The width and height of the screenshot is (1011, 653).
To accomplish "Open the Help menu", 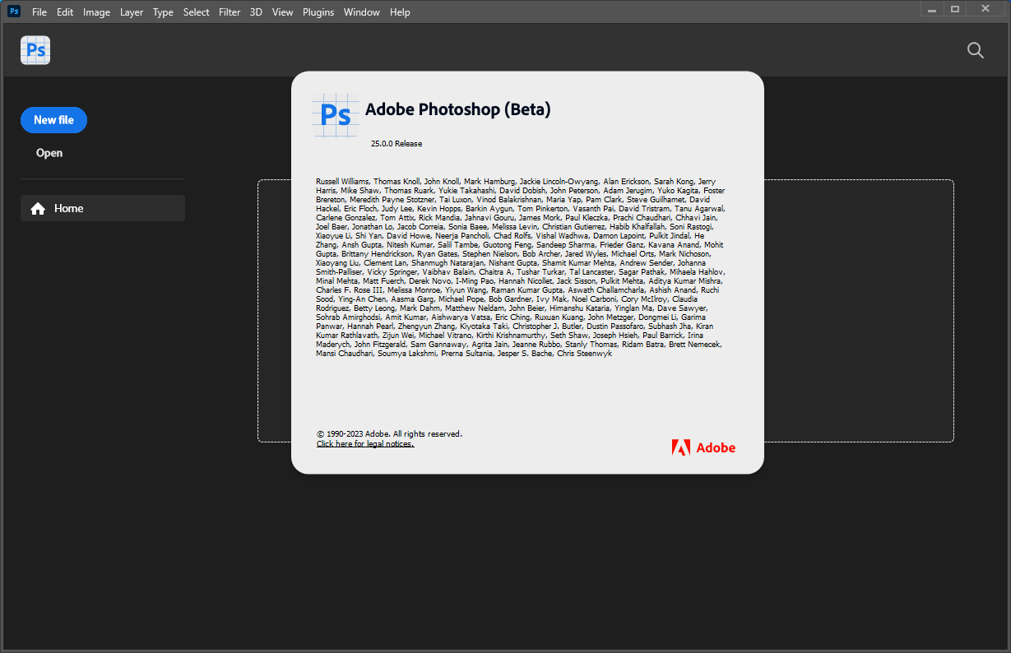I will point(400,12).
